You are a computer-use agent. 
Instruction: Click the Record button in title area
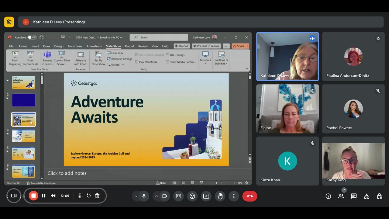(x=182, y=46)
